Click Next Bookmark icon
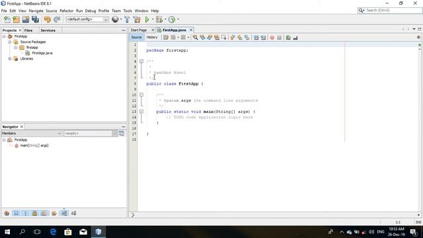 (x=240, y=38)
